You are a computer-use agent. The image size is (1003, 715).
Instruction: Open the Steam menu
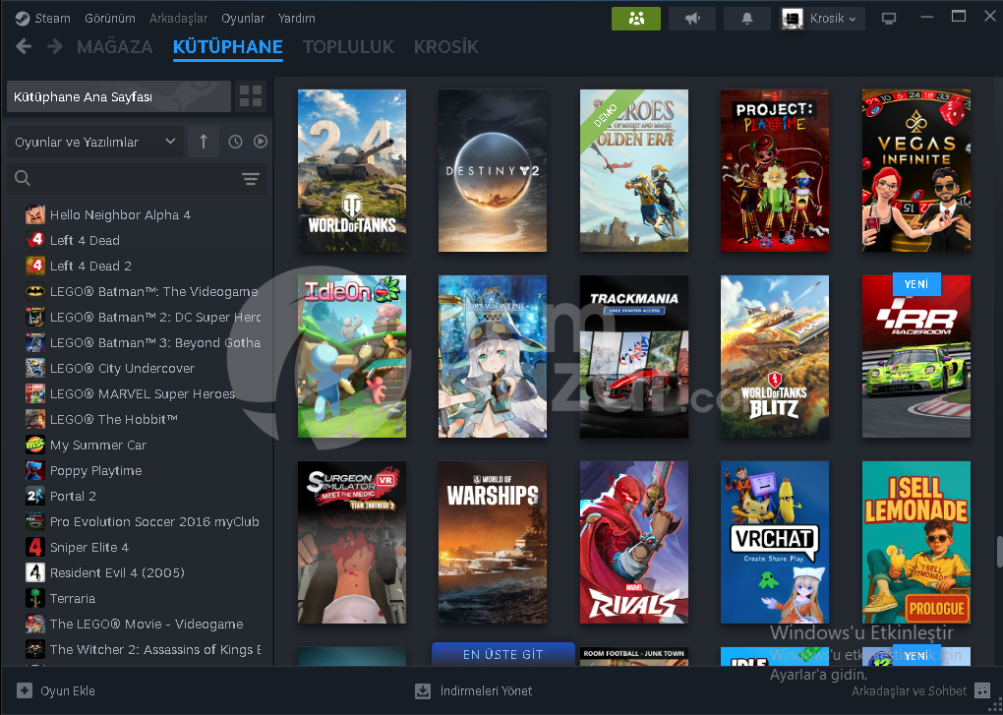pyautogui.click(x=52, y=18)
